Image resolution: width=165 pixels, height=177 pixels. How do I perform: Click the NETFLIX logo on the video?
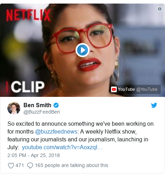pyautogui.click(x=28, y=15)
